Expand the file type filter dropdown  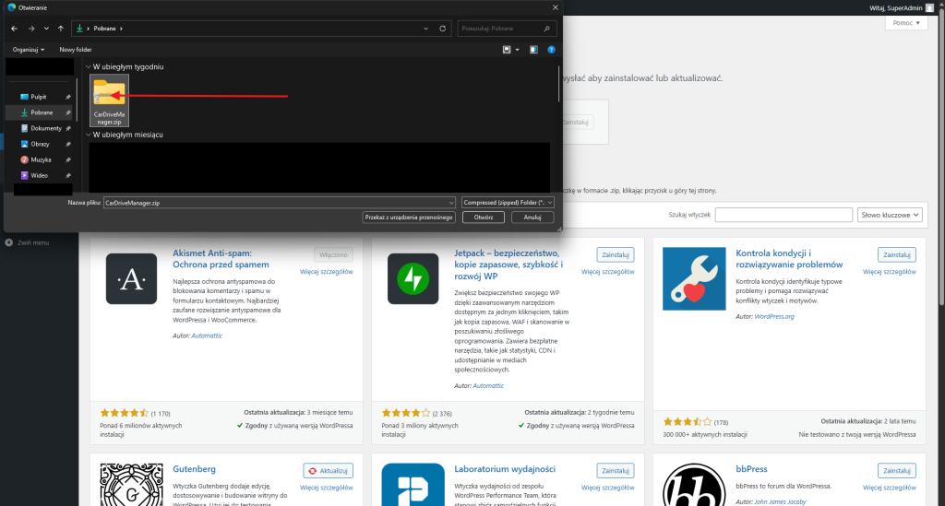pyautogui.click(x=508, y=201)
